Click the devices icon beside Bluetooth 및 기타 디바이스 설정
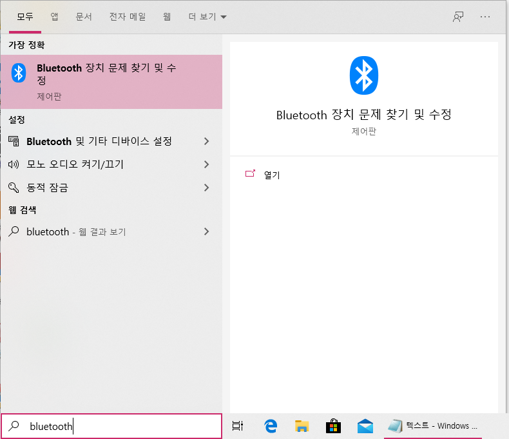Viewport: 509px width, 439px height. tap(14, 141)
